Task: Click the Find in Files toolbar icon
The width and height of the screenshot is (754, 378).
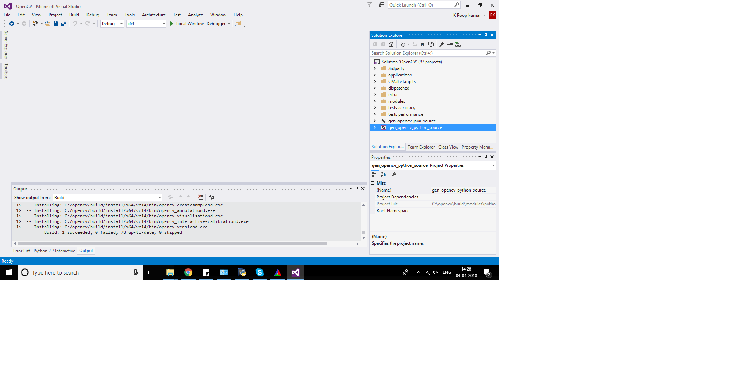Action: [x=238, y=24]
